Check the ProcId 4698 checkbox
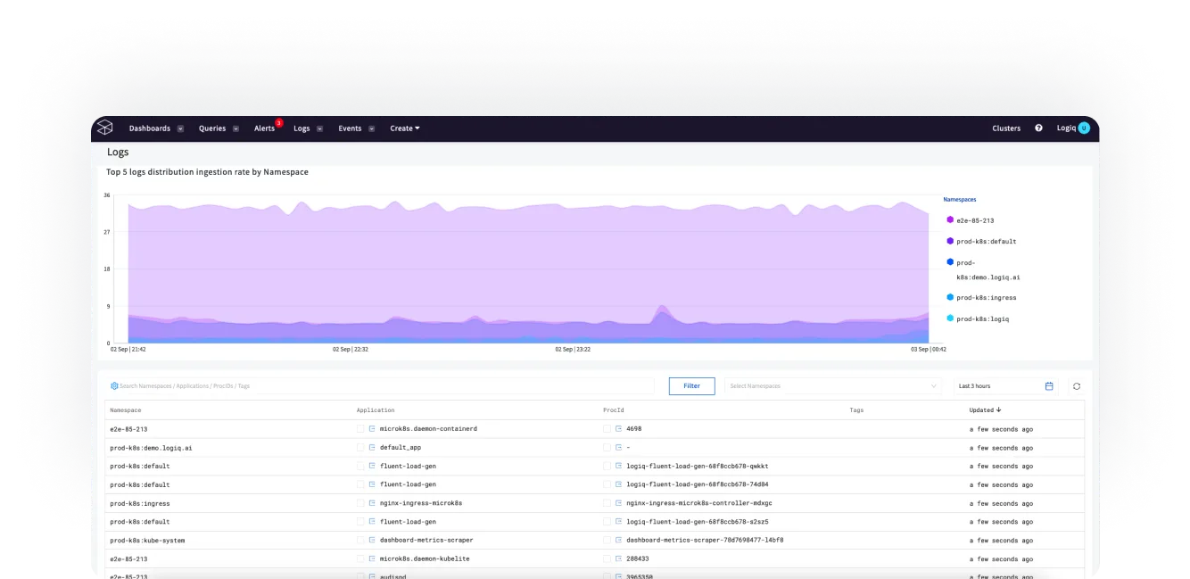1190x579 pixels. [x=607, y=429]
